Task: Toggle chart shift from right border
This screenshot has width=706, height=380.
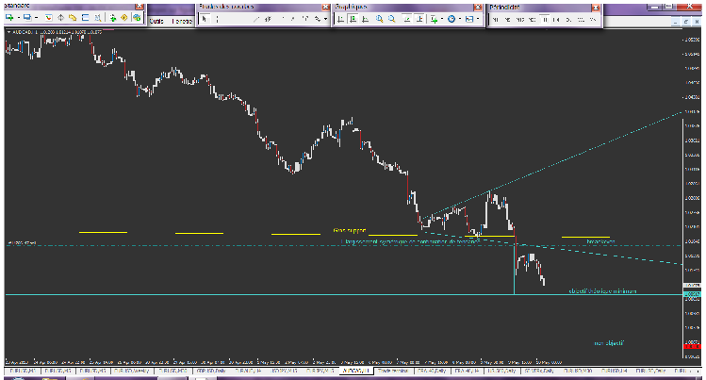Action: coord(419,19)
